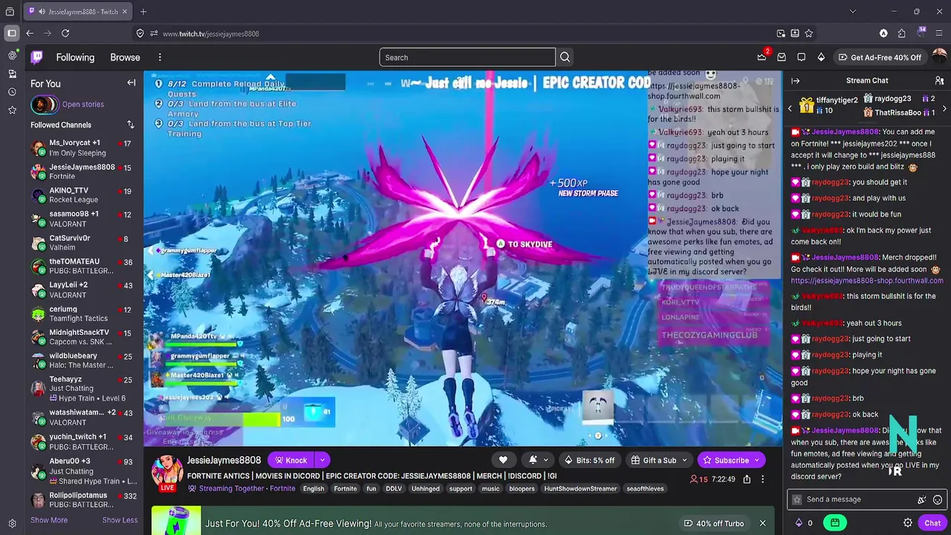The width and height of the screenshot is (951, 535).
Task: Open chat identity star icon in message box
Action: tap(797, 500)
